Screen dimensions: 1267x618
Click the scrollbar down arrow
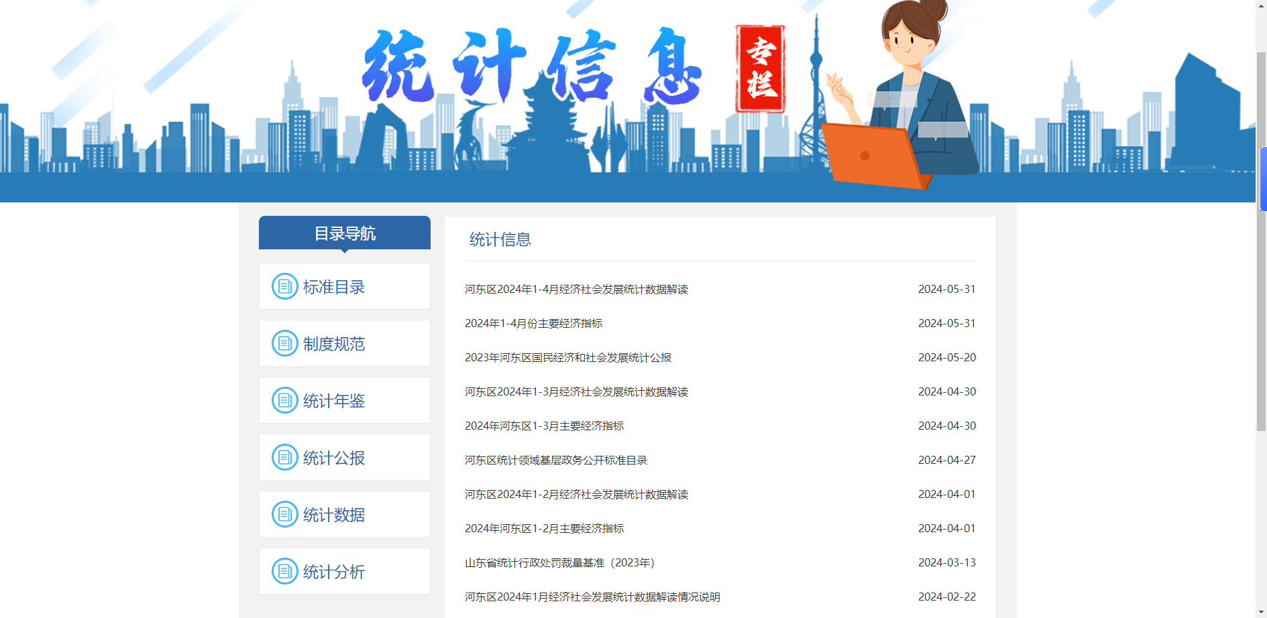[1261, 612]
